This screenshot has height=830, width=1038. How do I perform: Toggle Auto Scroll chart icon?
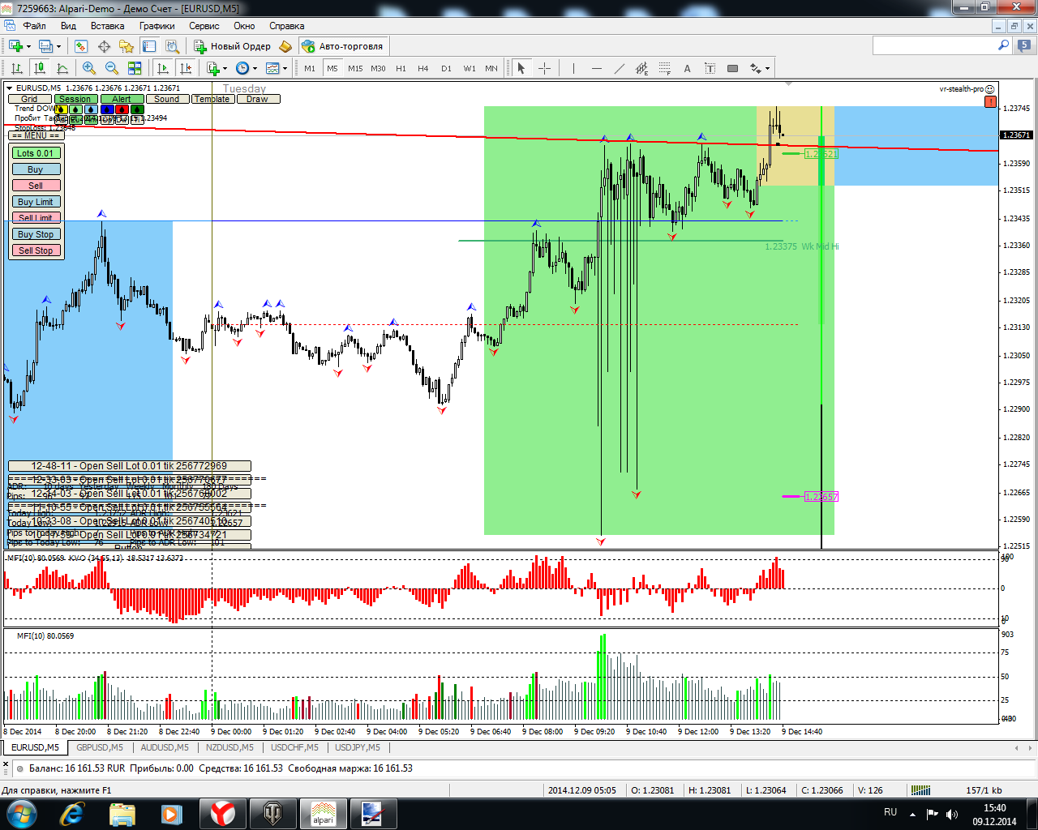pos(163,68)
